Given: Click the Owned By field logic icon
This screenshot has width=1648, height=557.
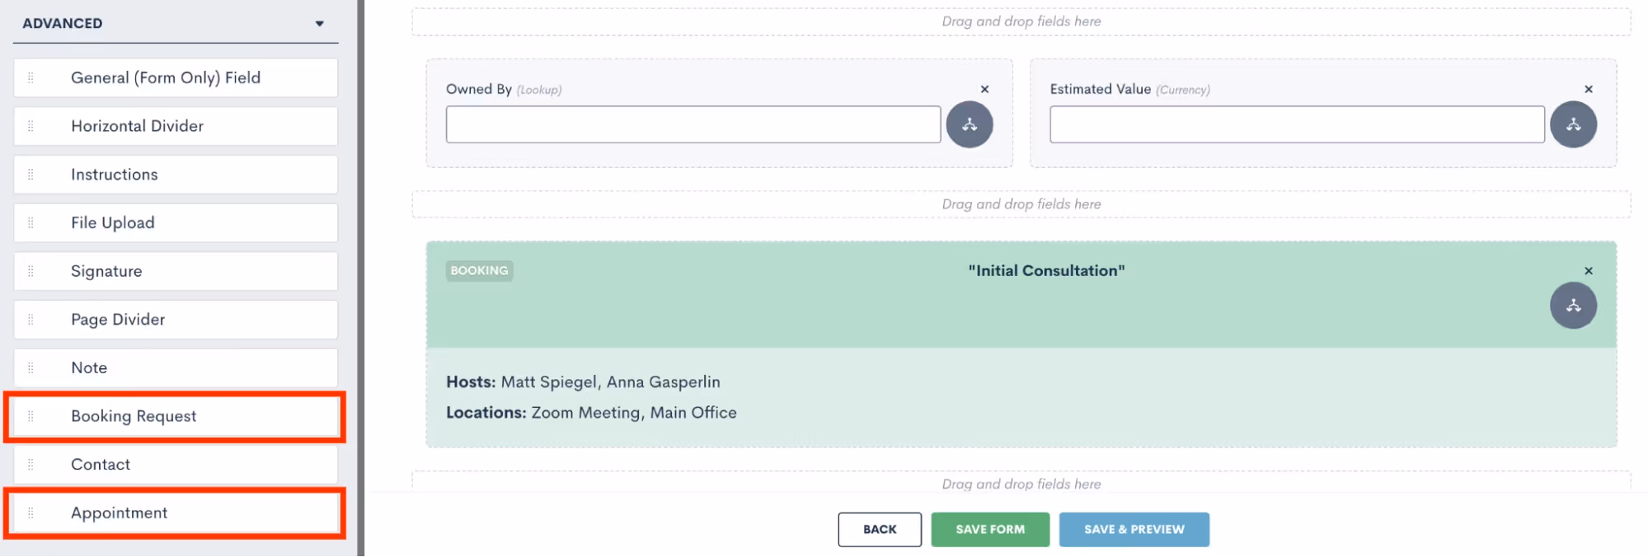Looking at the screenshot, I should (x=969, y=124).
